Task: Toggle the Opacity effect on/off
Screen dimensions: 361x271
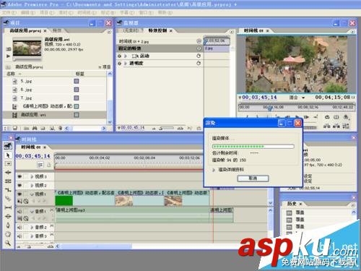Action: click(x=119, y=64)
